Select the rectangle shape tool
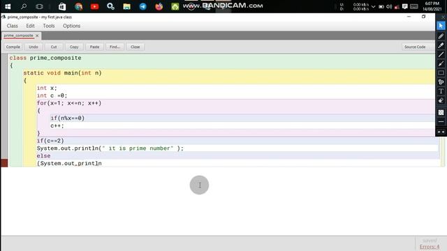This screenshot has width=447, height=251. (x=441, y=73)
